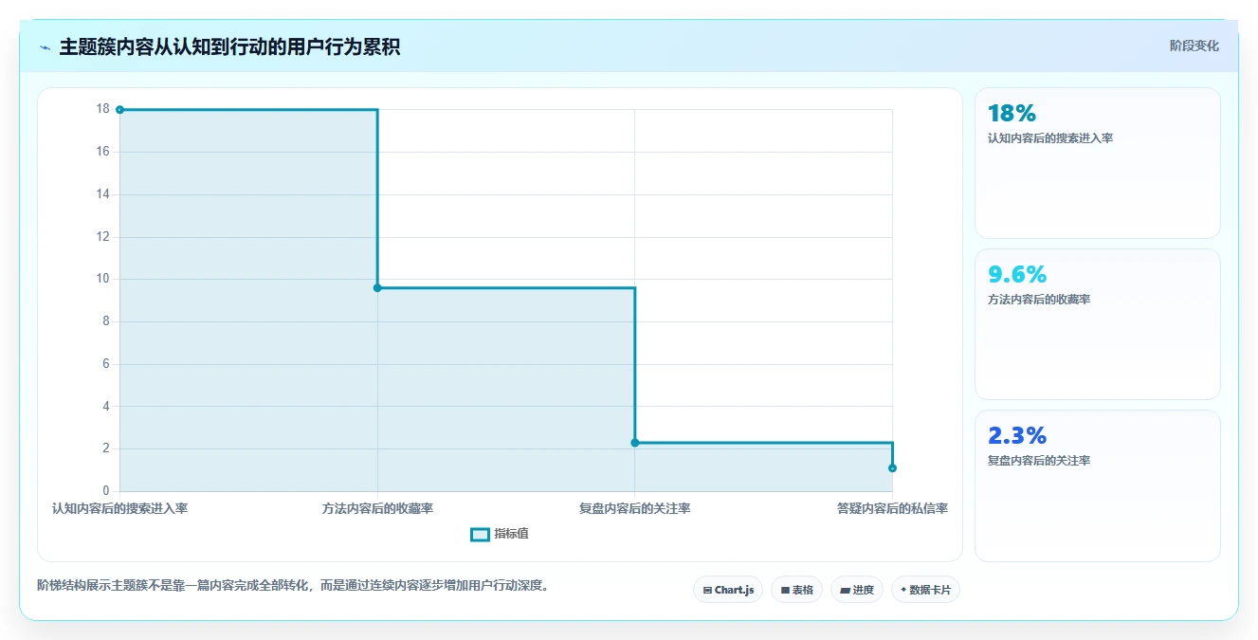Click the 阶段变化 label in the header
Image resolution: width=1258 pixels, height=640 pixels.
(1194, 46)
